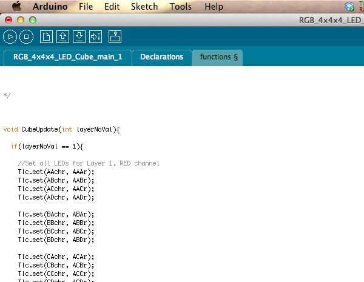Open the Arduino application menu
The height and width of the screenshot is (282, 364).
pos(50,7)
